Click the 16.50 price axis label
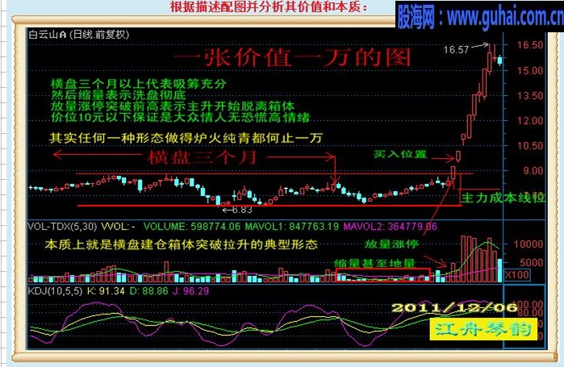This screenshot has width=564, height=367. coord(530,45)
